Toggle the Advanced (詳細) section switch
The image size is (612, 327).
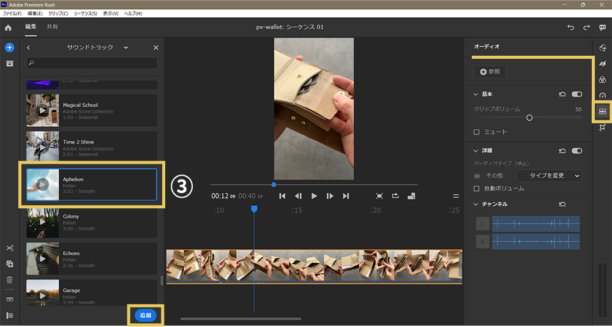(x=577, y=151)
